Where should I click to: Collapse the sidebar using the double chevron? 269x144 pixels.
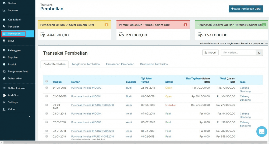point(30,117)
